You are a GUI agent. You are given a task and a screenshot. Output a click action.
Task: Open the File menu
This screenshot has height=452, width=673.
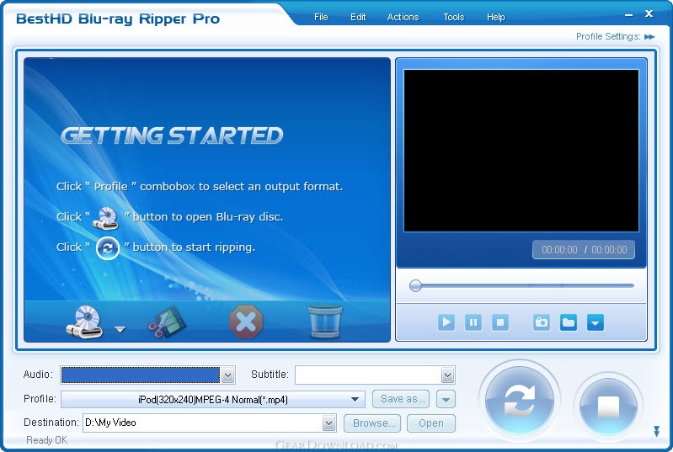click(x=321, y=17)
